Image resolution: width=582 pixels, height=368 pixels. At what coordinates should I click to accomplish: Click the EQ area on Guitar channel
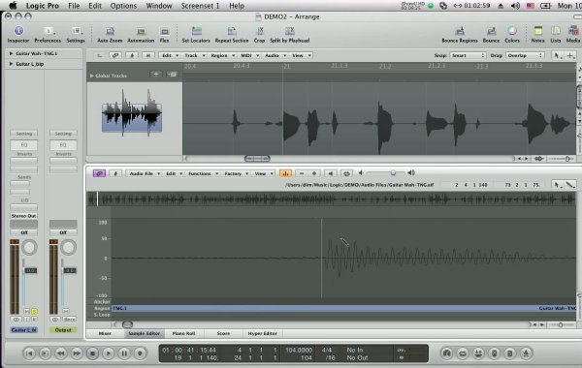pos(23,145)
